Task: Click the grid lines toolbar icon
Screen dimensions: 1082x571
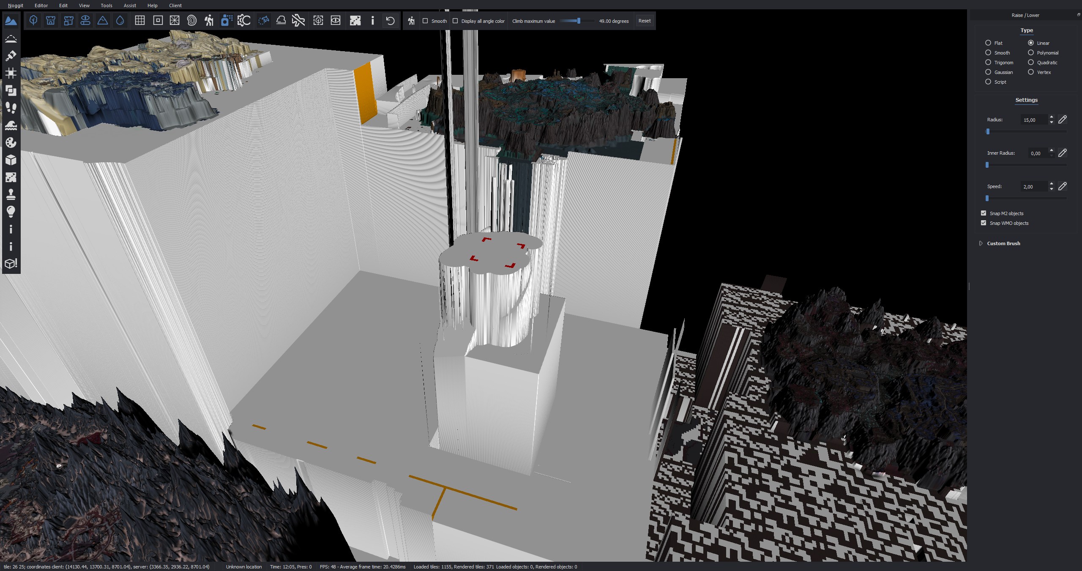Action: coord(140,21)
